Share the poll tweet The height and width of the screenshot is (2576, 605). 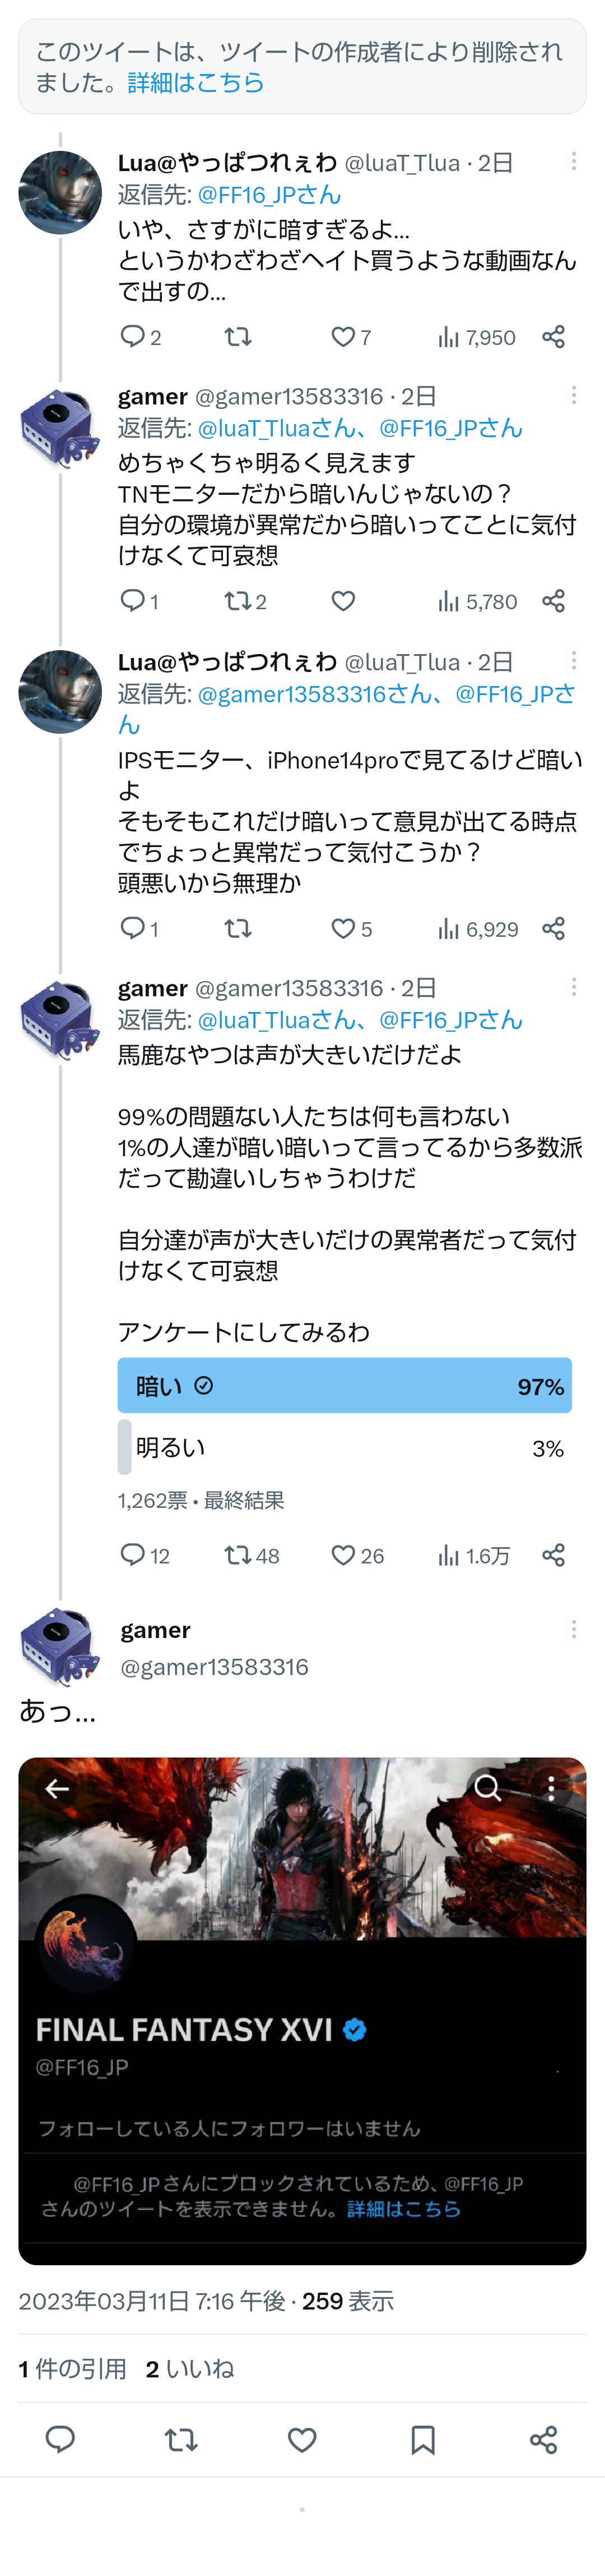(553, 1555)
